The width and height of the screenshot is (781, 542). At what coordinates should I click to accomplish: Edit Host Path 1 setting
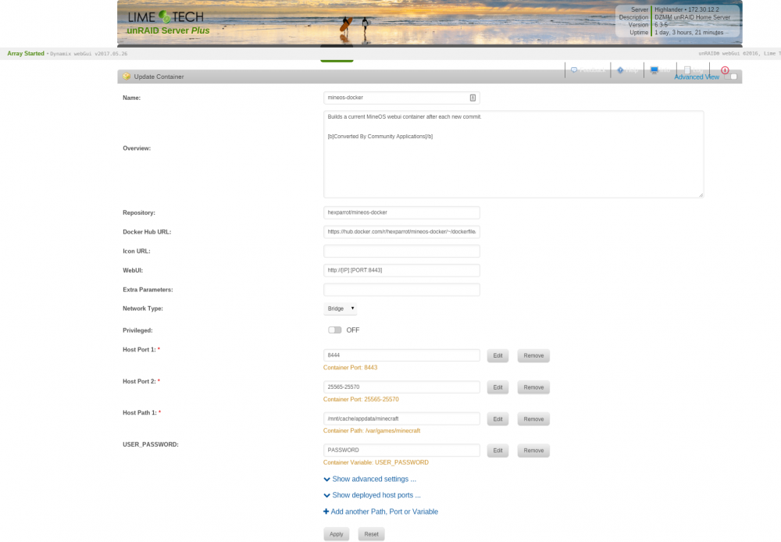(497, 419)
